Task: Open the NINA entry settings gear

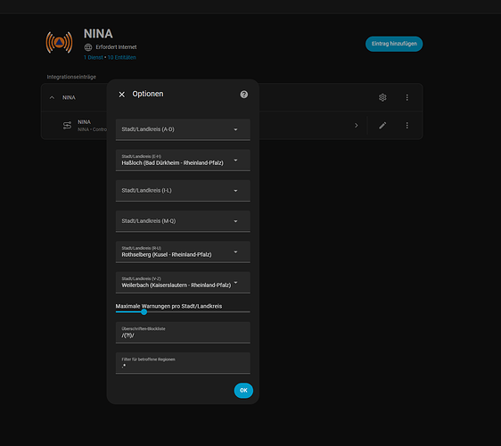Action: (x=382, y=97)
